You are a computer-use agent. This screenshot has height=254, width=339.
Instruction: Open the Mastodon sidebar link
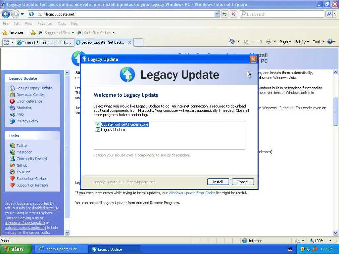(24, 152)
